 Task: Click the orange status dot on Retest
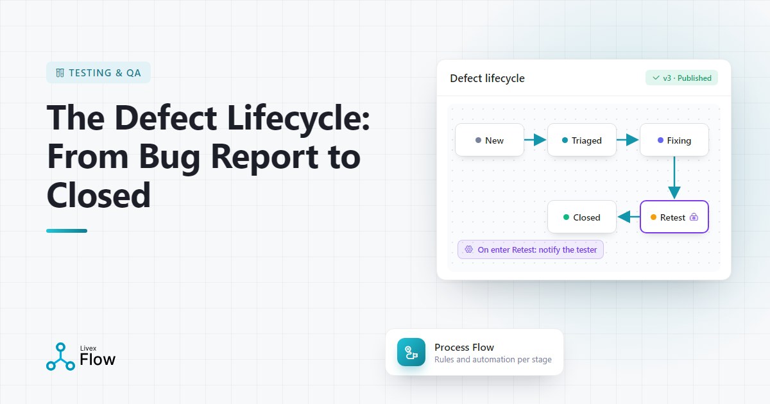653,217
